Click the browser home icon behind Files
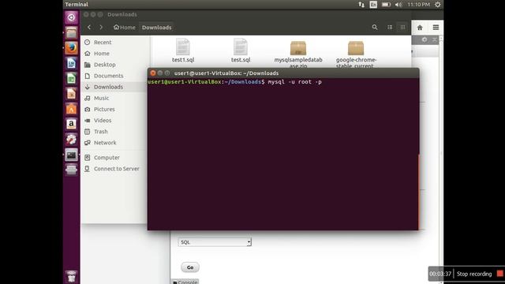 click(420, 28)
